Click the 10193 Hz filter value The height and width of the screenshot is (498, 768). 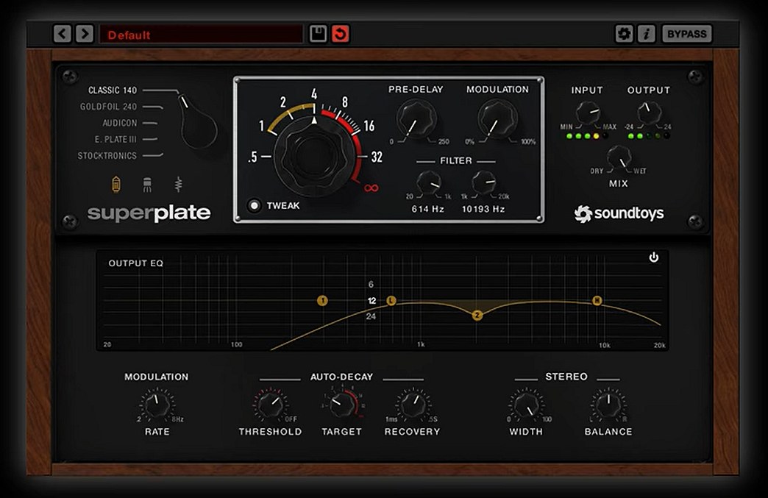(483, 209)
